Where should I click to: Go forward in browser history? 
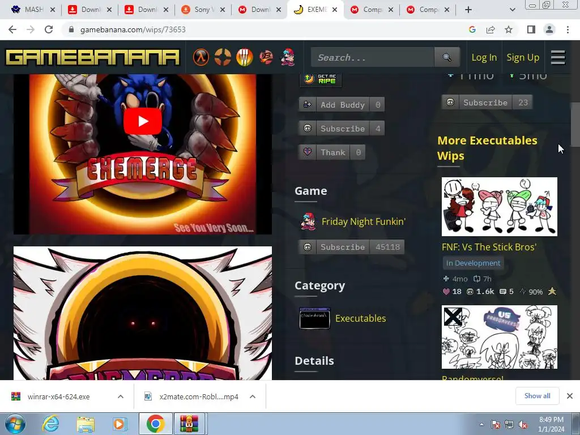(x=31, y=29)
